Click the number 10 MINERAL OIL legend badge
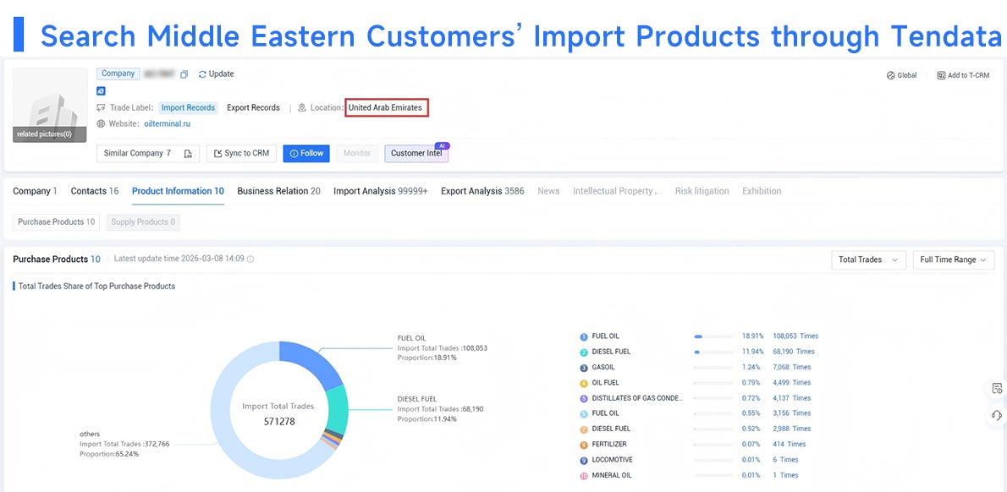This screenshot has width=1007, height=492. 584,475
